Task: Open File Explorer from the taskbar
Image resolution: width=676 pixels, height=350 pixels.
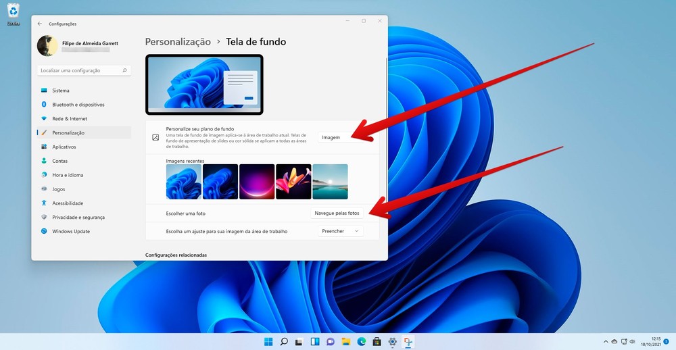Action: coord(345,342)
